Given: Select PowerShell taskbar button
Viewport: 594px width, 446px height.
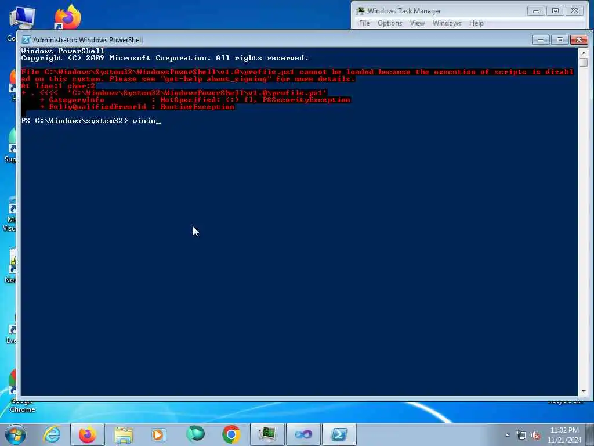Looking at the screenshot, I should pos(339,434).
